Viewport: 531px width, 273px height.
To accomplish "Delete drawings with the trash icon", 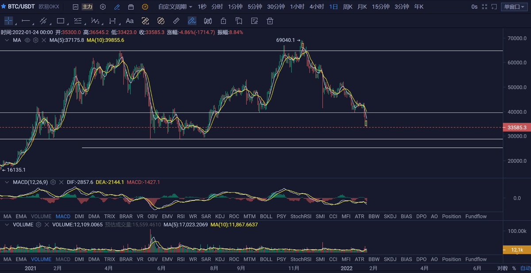I will point(270,21).
